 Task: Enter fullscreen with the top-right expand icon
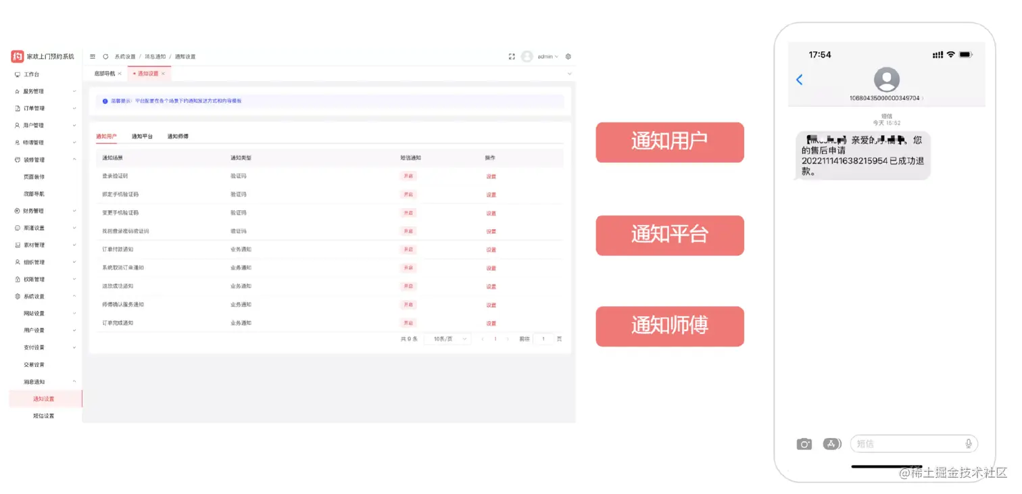pyautogui.click(x=512, y=57)
